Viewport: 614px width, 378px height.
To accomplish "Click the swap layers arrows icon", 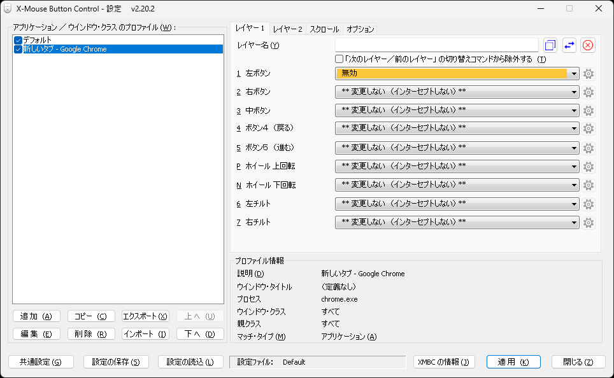I will point(568,45).
